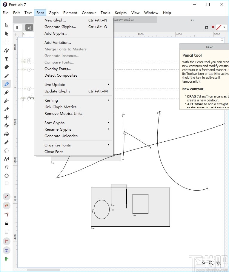Select the Text (T) tool
This screenshot has height=272, width=229.
point(7,59)
